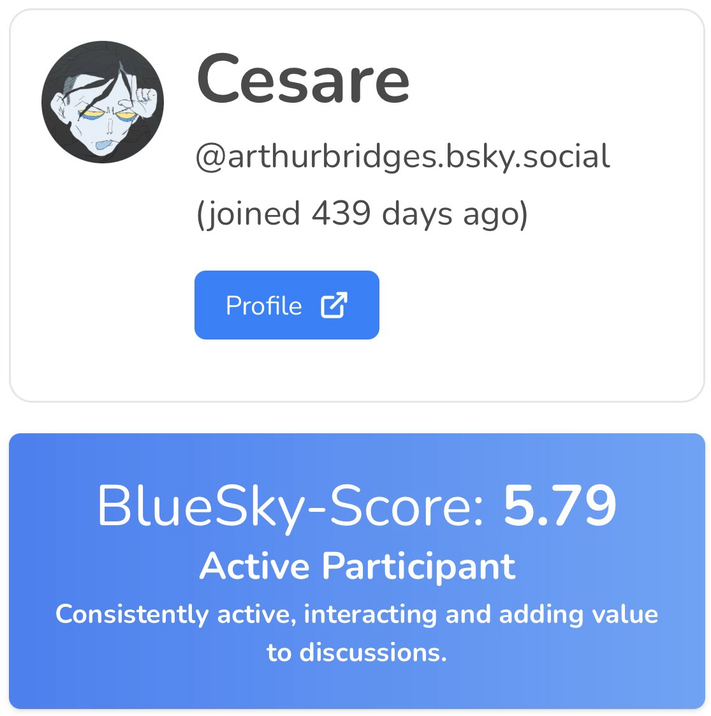Screen dimensions: 711x716
Task: Open the external link icon on Profile button
Action: click(x=334, y=305)
